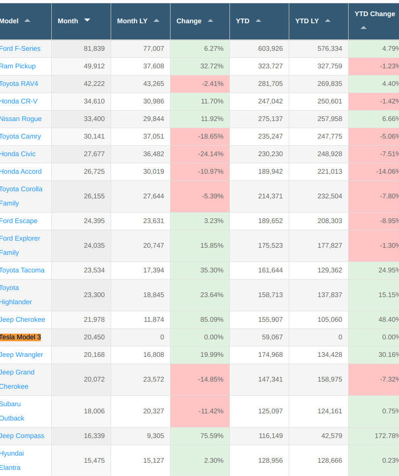Click YTD Change header label

[x=375, y=14]
